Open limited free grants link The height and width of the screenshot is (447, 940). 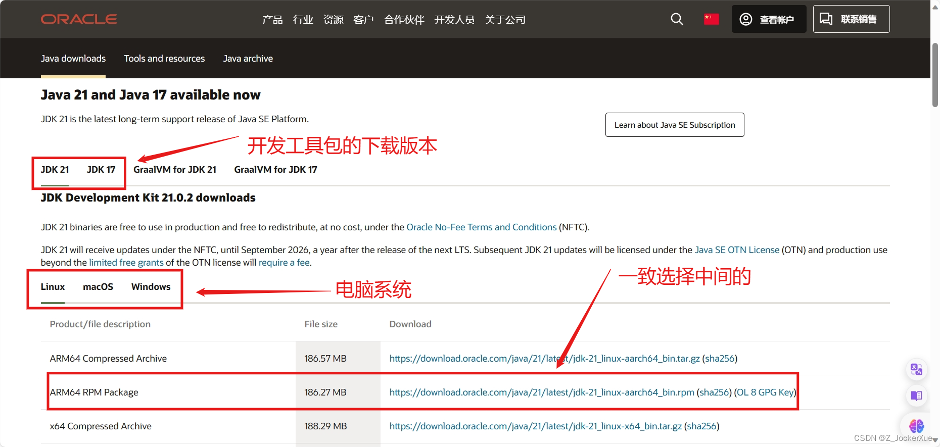(x=126, y=263)
